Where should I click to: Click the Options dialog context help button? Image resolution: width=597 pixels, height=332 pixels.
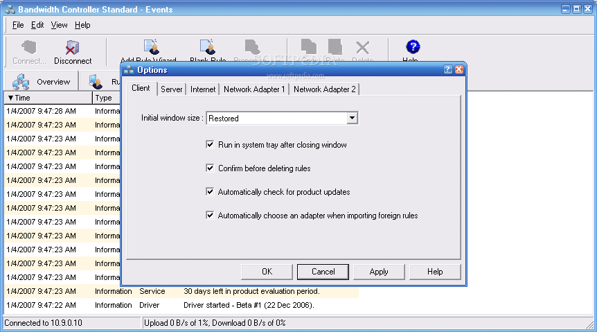447,69
